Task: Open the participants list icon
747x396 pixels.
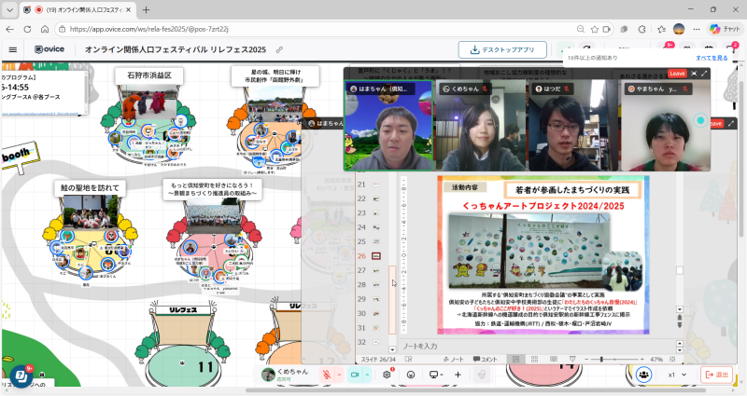Action: click(643, 375)
